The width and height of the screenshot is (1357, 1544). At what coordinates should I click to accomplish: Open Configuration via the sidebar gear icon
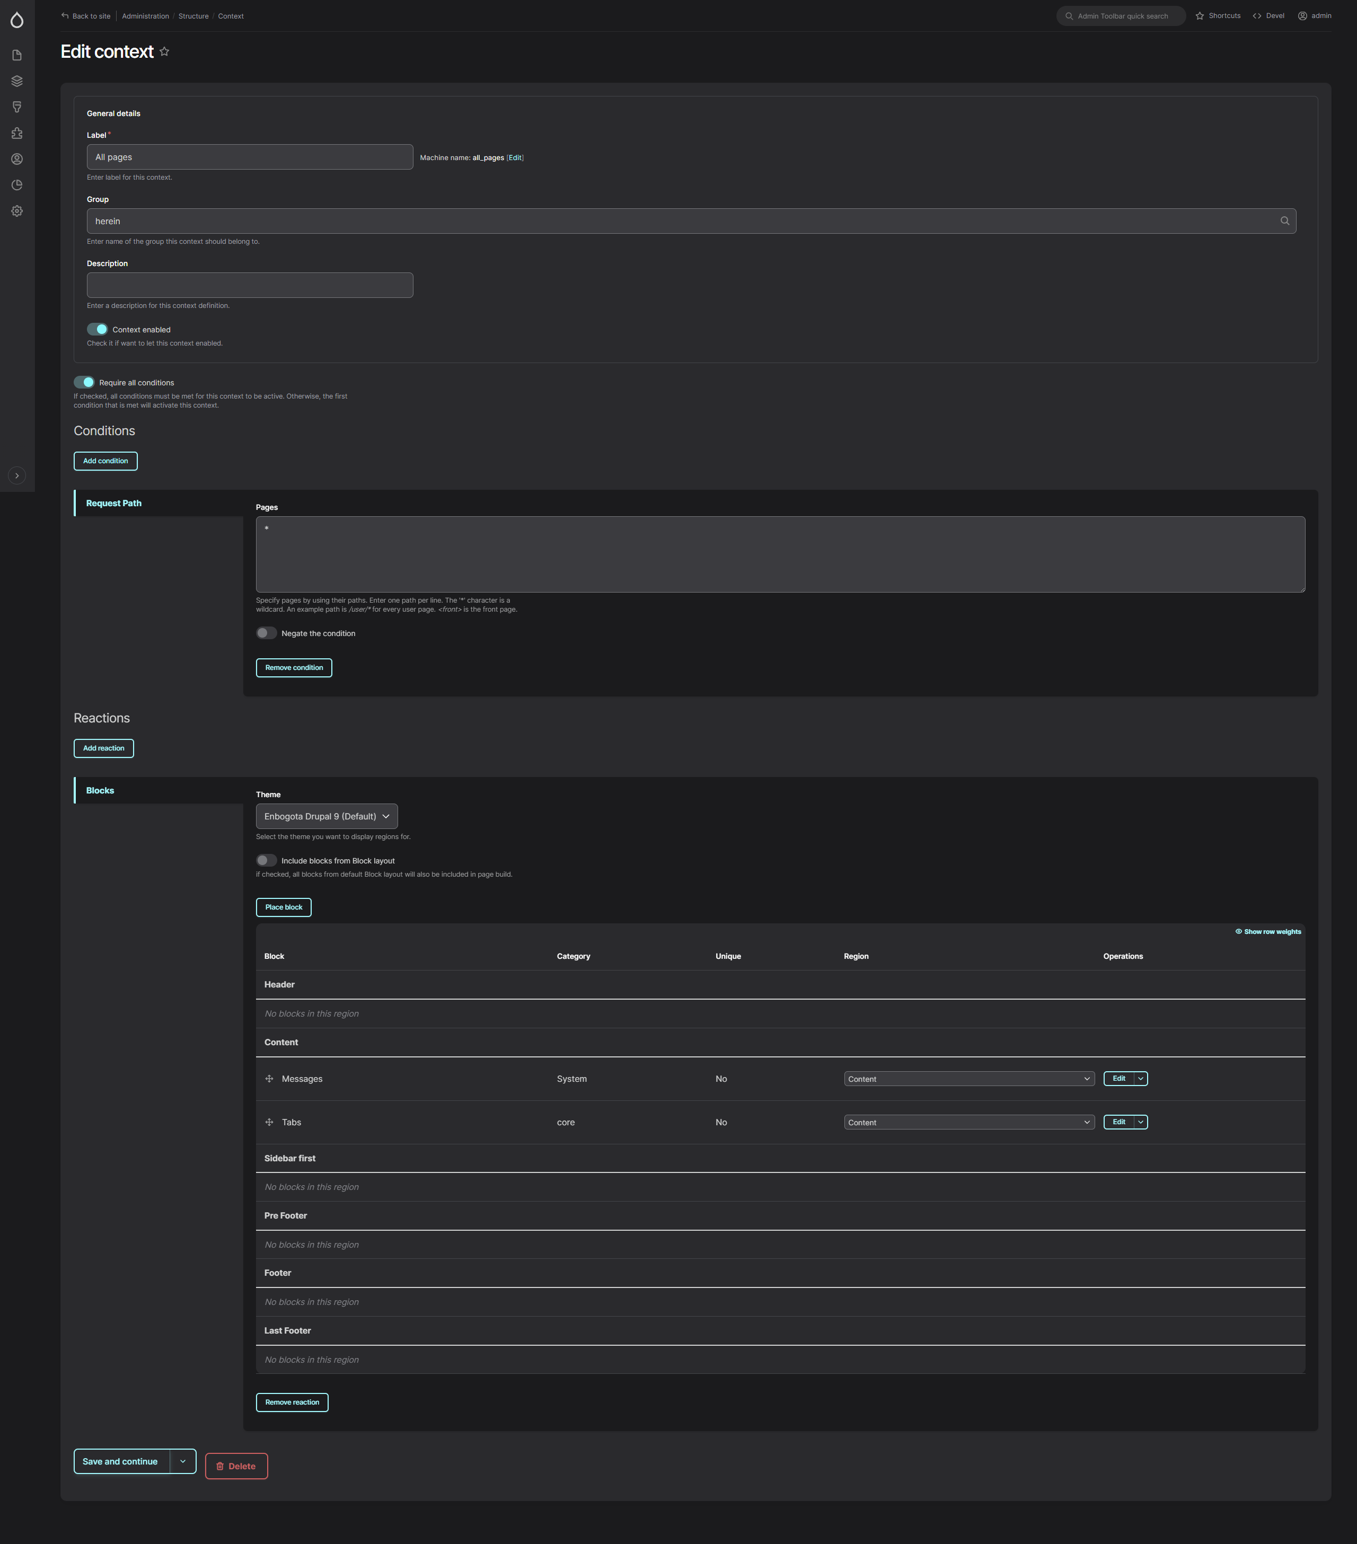click(16, 211)
